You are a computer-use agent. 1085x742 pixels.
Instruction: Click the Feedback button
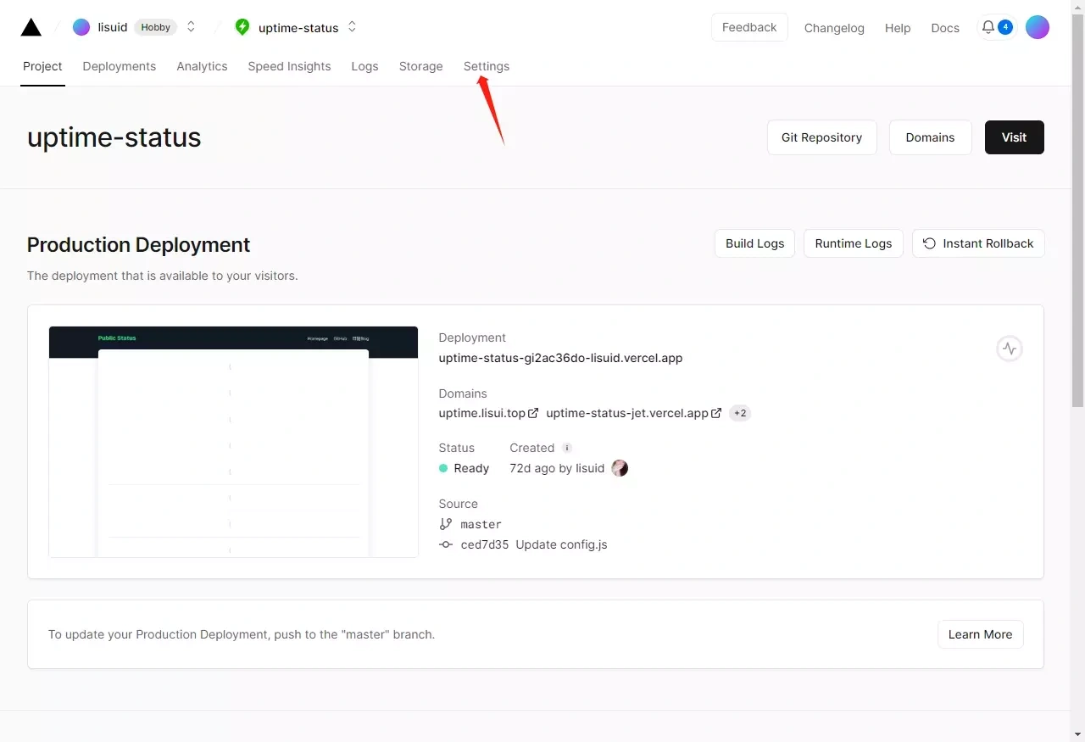point(749,27)
